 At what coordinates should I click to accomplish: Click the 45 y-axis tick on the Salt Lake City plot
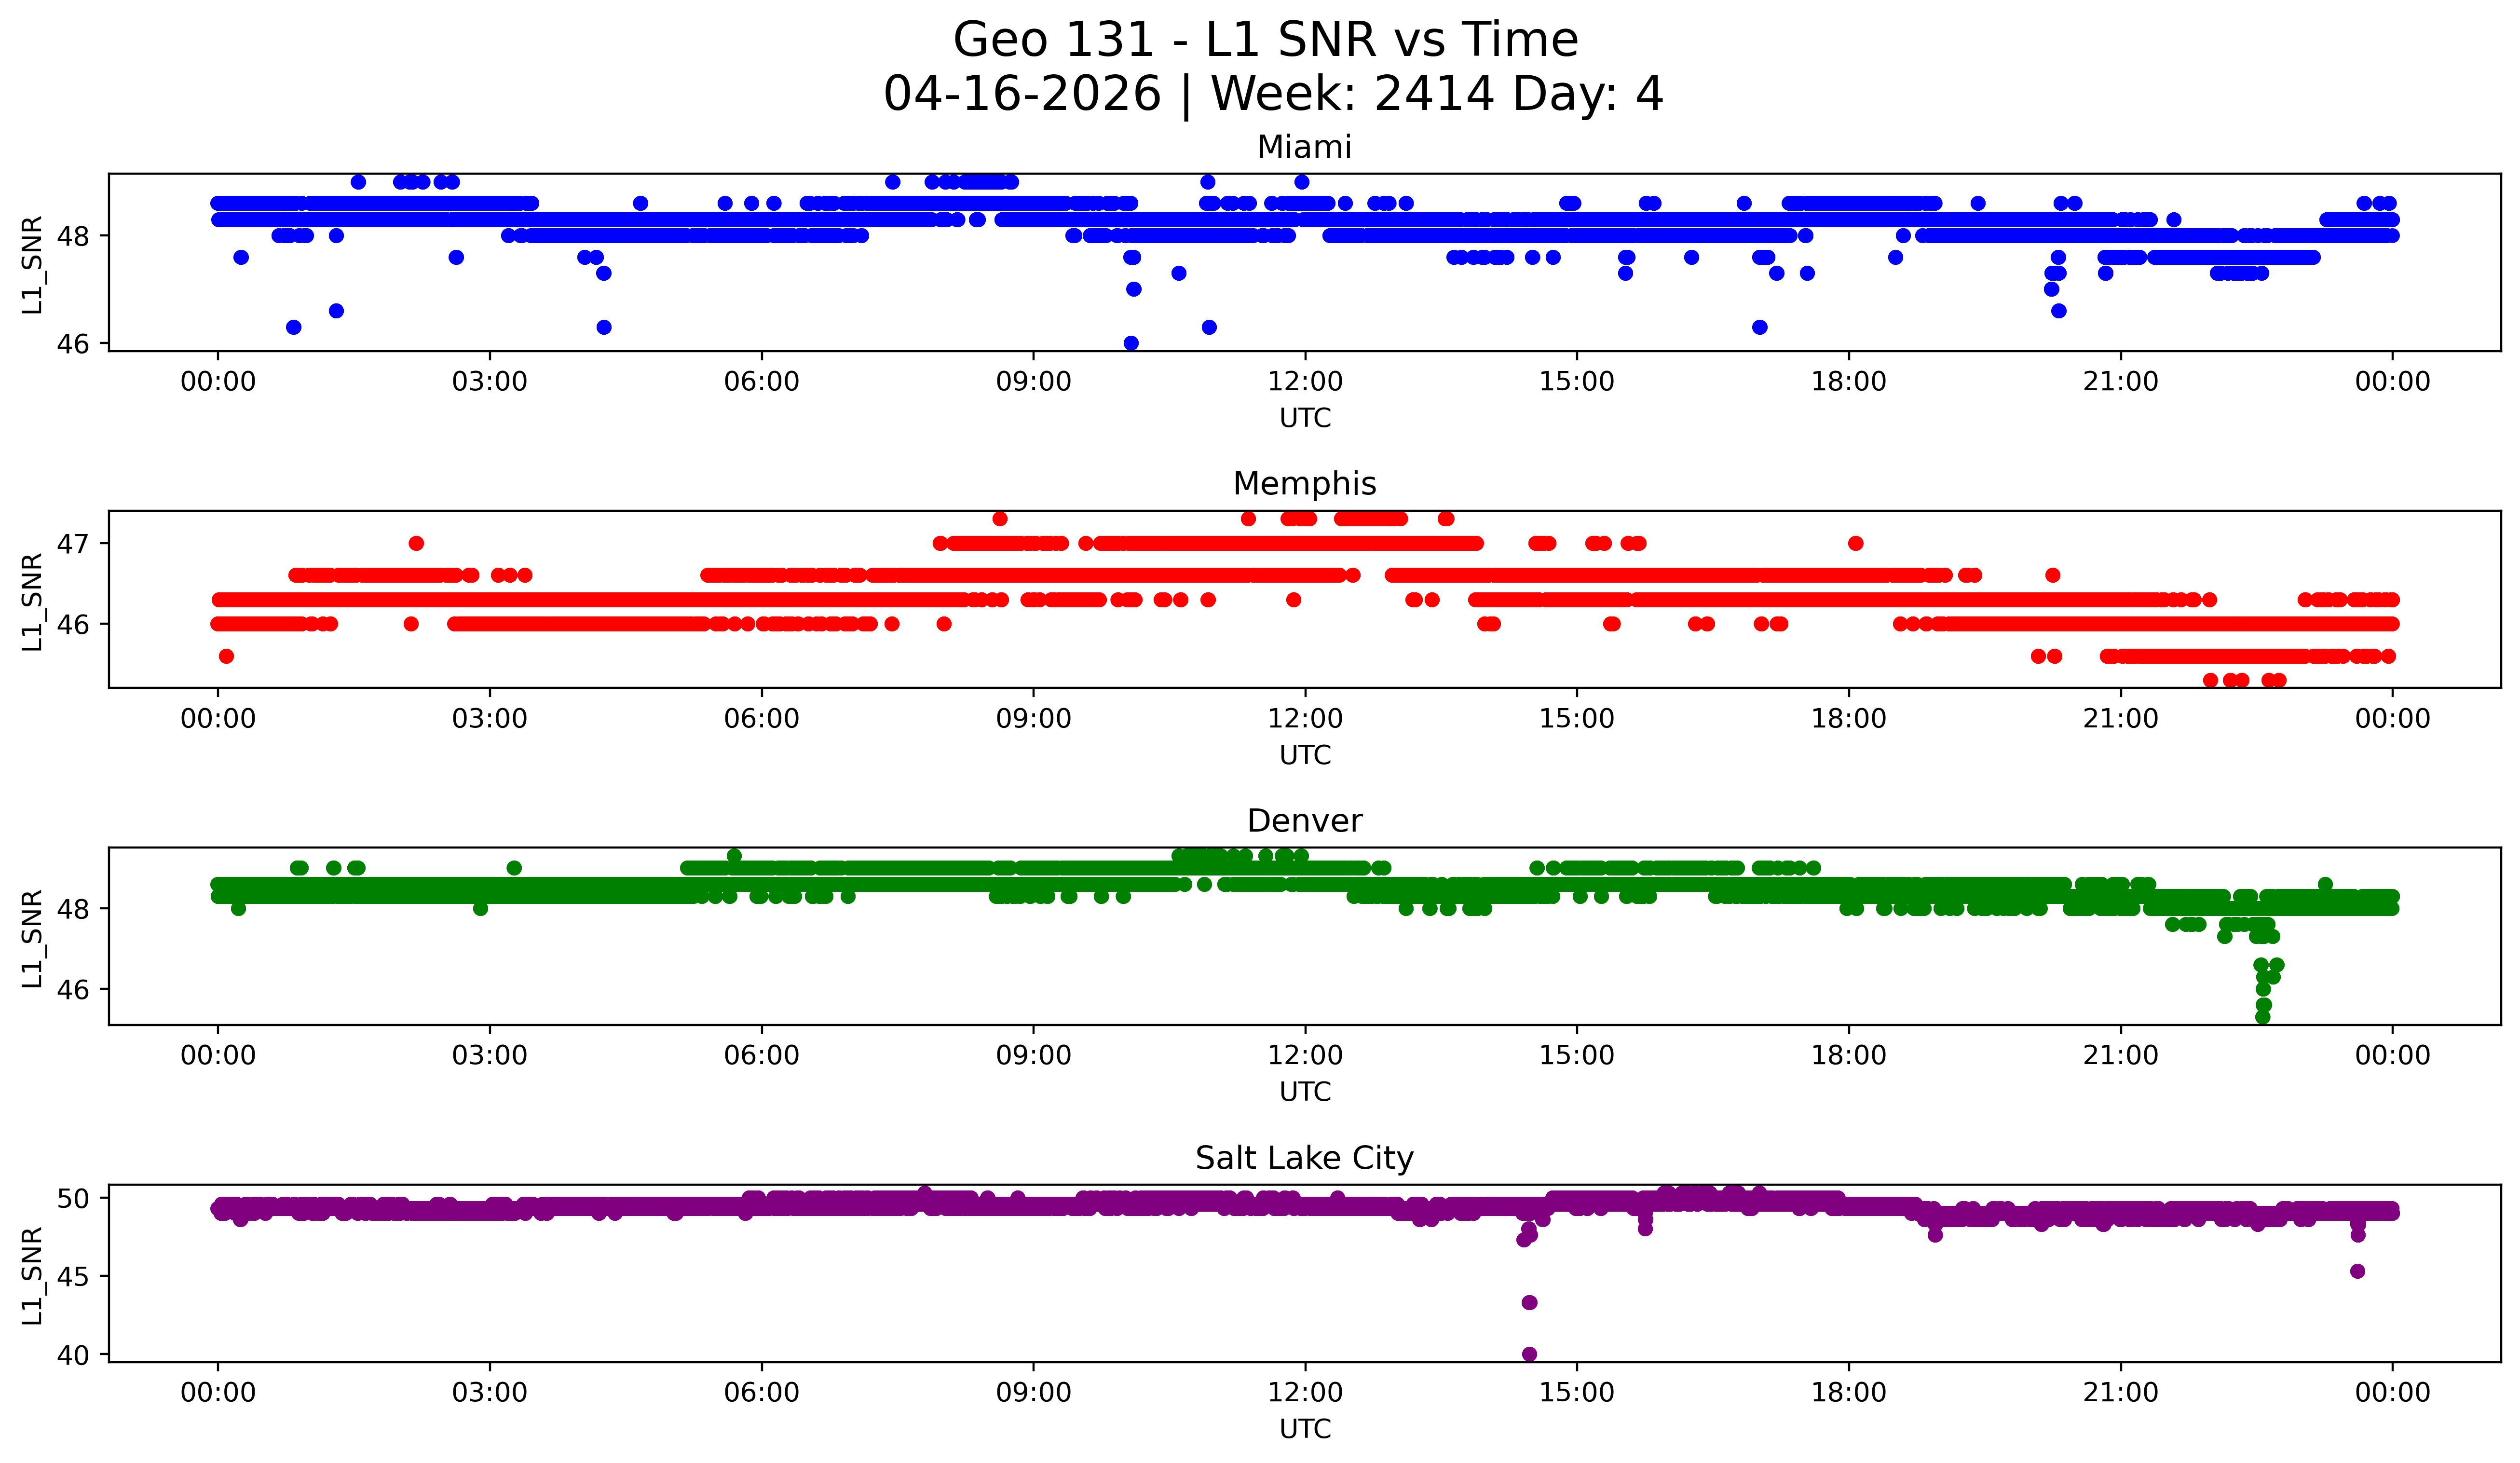point(73,1276)
